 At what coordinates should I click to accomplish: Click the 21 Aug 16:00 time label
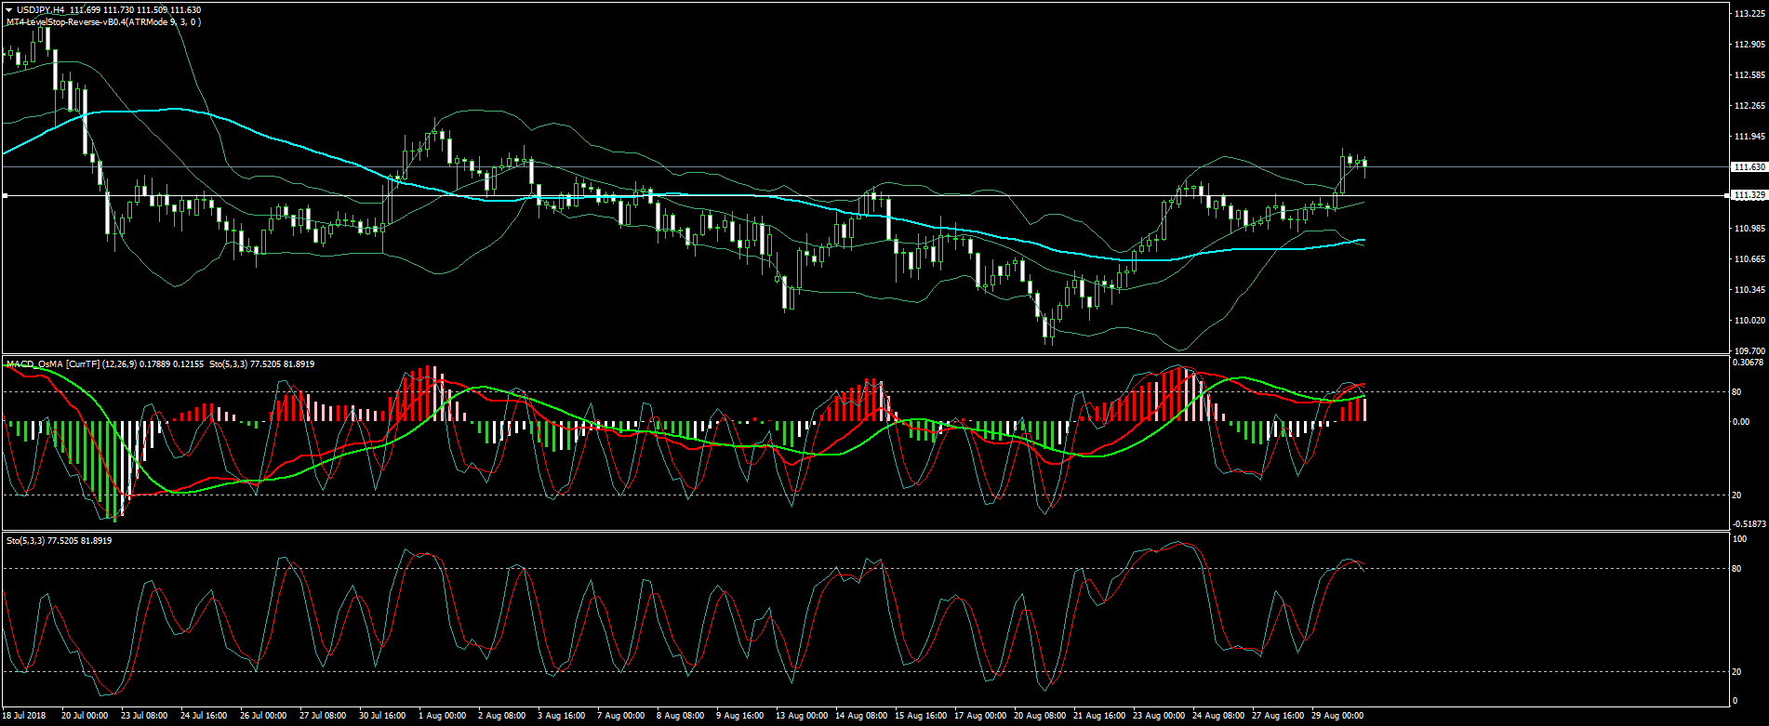pos(1099,716)
